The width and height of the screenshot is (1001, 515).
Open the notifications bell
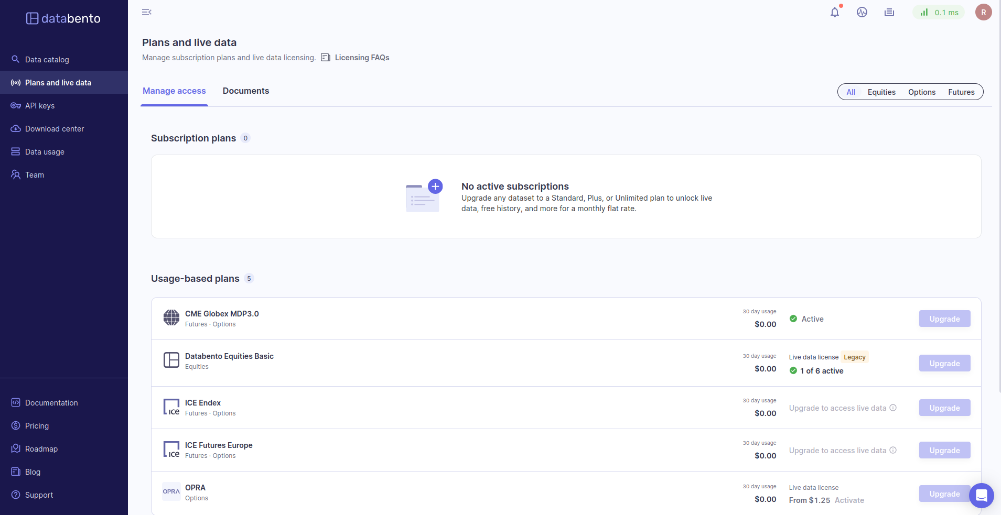pyautogui.click(x=835, y=12)
